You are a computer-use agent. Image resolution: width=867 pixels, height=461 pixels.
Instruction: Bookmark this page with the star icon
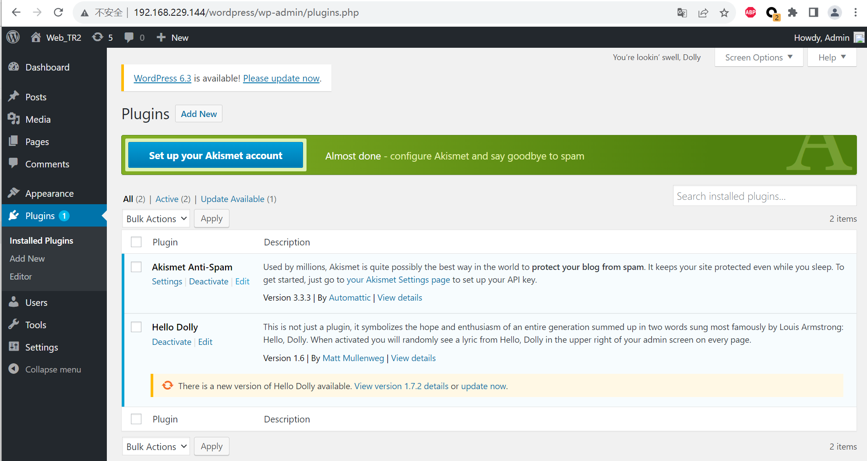[724, 13]
